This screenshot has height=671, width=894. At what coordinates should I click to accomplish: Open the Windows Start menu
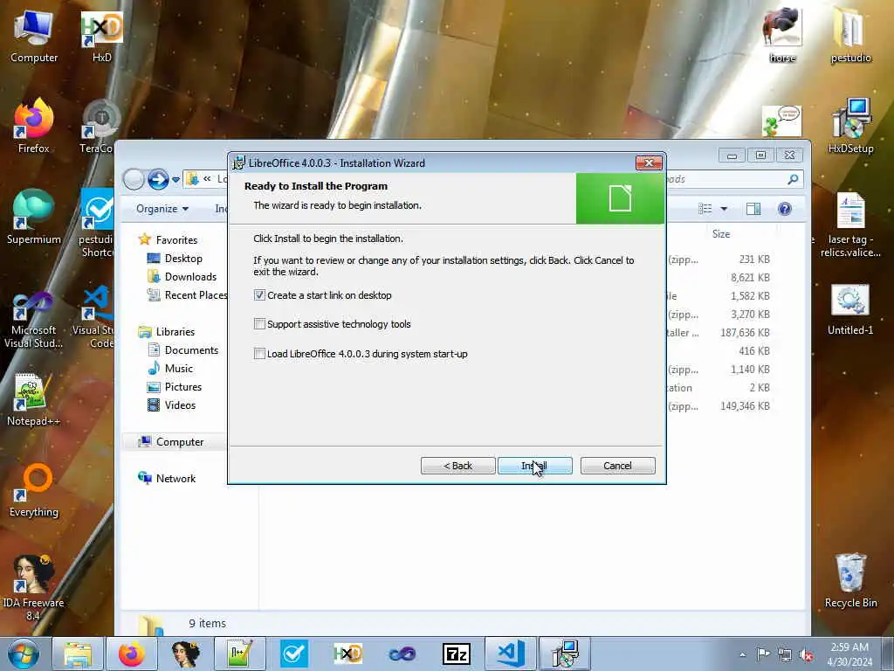tap(23, 654)
